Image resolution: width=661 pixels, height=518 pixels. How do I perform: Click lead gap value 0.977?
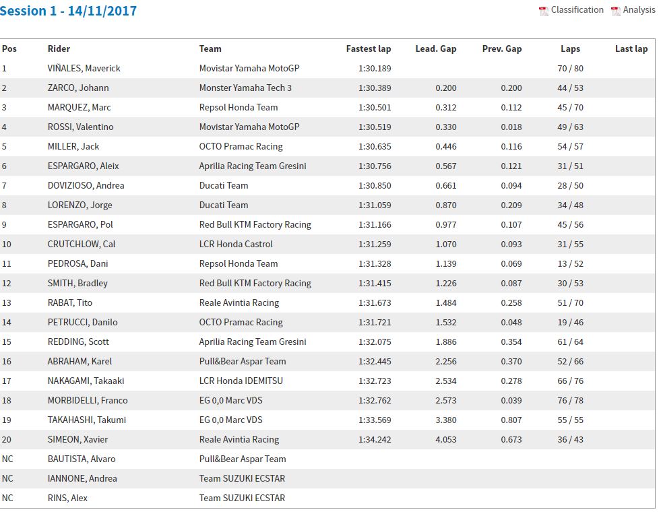click(446, 225)
